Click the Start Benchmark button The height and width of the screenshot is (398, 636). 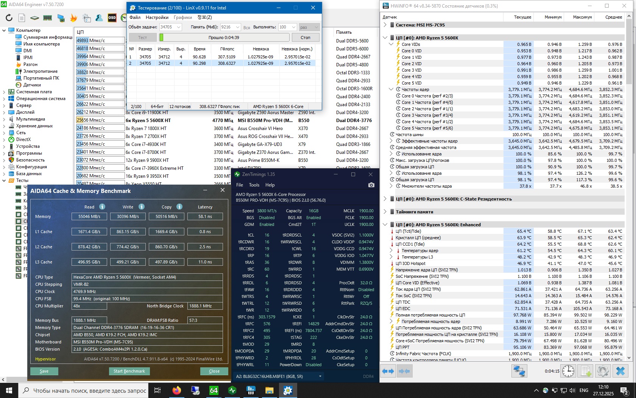click(129, 371)
